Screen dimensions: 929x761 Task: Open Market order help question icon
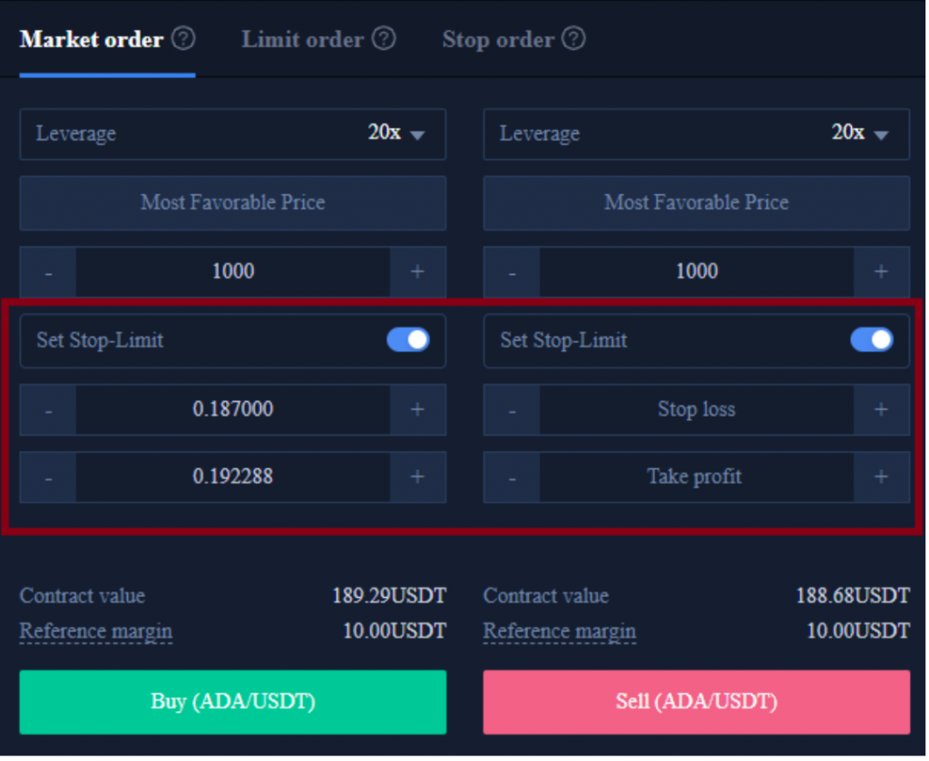tap(183, 39)
